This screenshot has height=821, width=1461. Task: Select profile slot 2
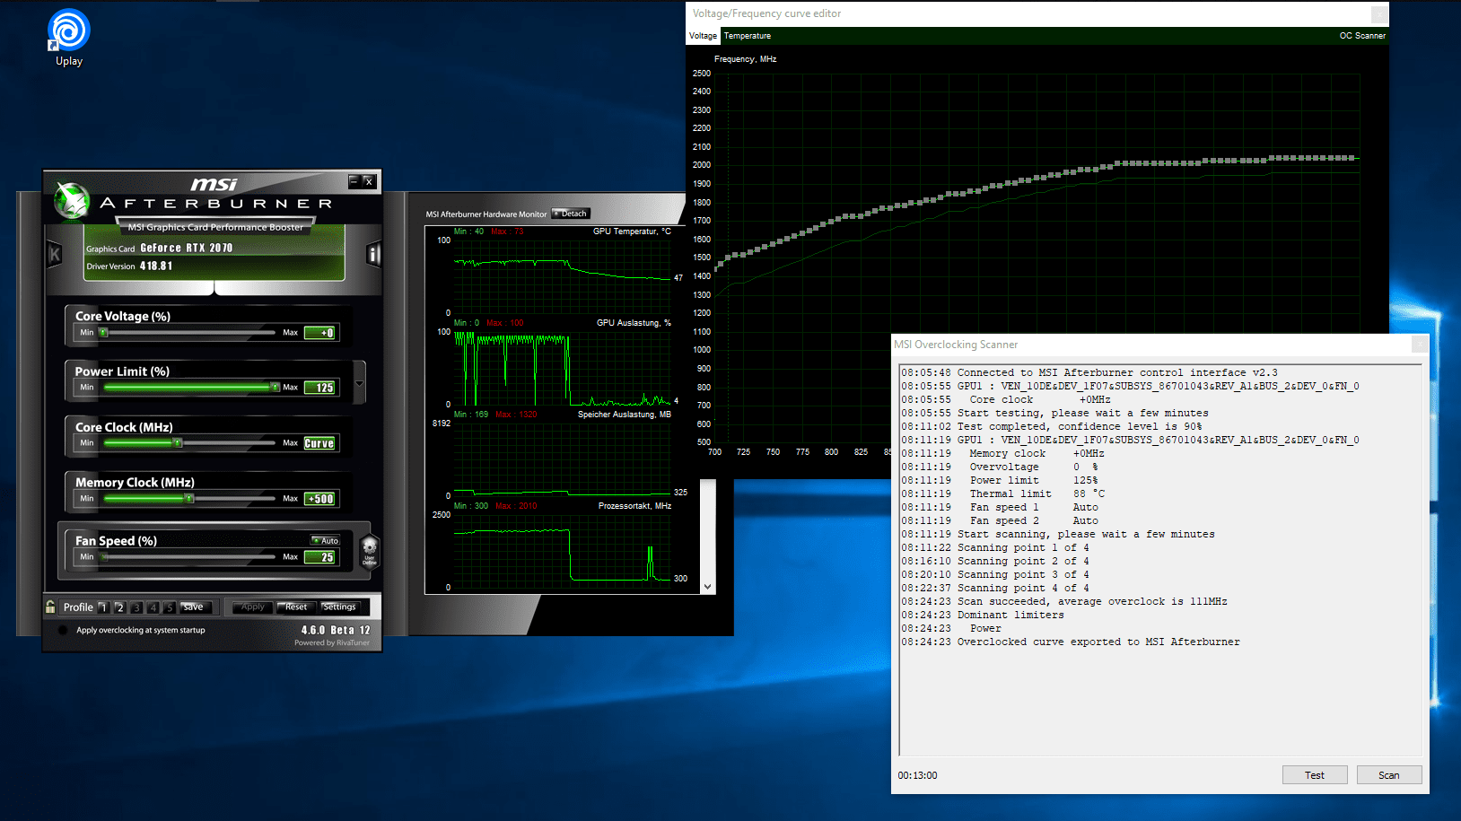[x=119, y=607]
